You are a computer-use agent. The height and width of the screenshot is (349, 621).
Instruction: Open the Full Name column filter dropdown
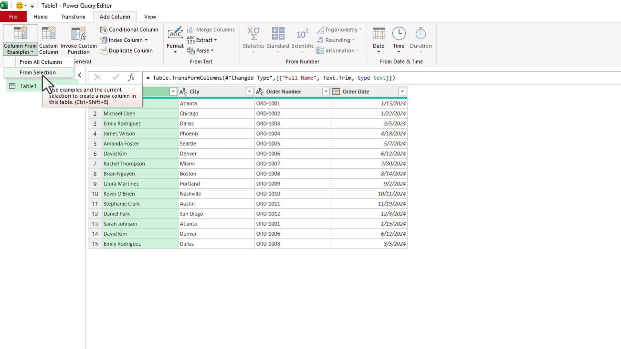tap(173, 92)
